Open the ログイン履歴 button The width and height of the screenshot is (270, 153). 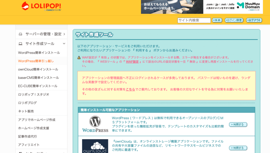click(234, 20)
